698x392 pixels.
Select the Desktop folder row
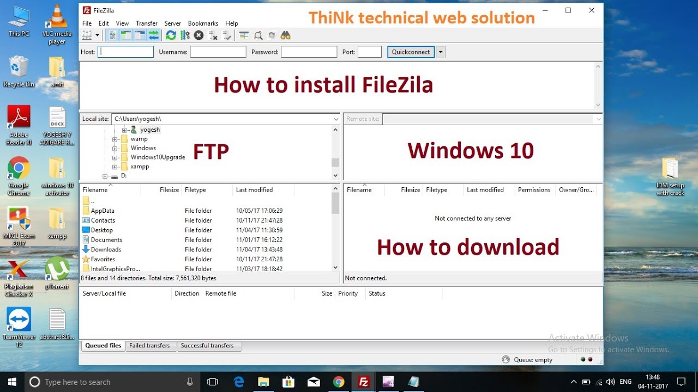point(206,230)
